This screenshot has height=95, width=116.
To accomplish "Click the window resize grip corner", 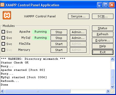I will tap(113, 92).
